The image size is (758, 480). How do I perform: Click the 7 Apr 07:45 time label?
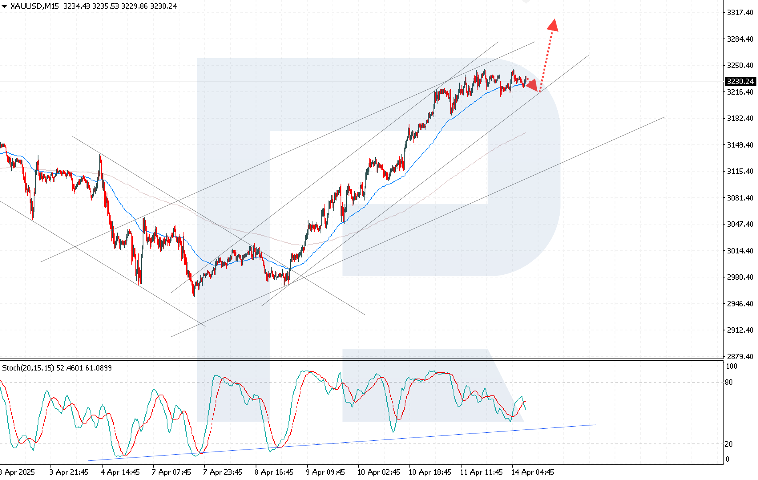coord(171,472)
